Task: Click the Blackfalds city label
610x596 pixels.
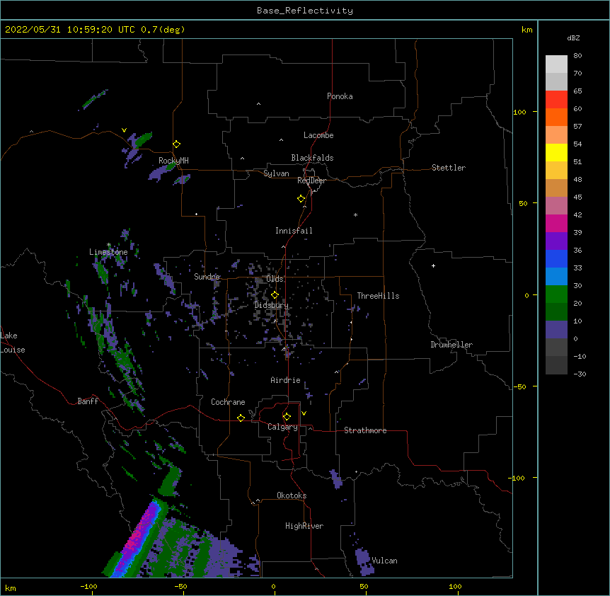Action: [312, 158]
